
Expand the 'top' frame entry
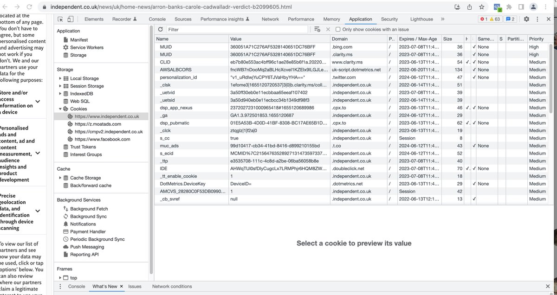pos(59,277)
